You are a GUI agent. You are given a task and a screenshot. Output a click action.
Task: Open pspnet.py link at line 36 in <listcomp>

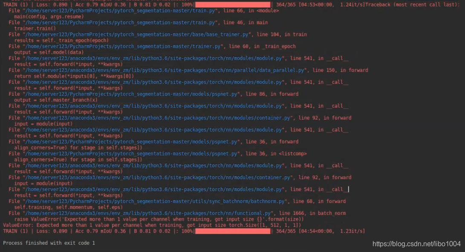[131, 154]
